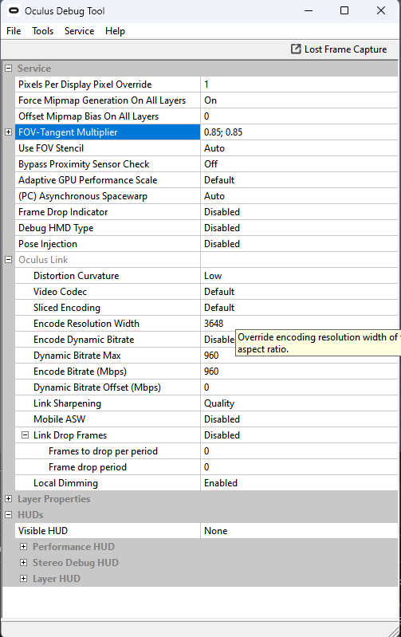
Task: Open the Help menu
Action: 115,31
